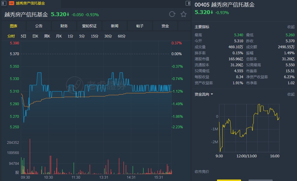Open the 图表 tab
The width and height of the screenshot is (297, 181).
(x=14, y=26)
